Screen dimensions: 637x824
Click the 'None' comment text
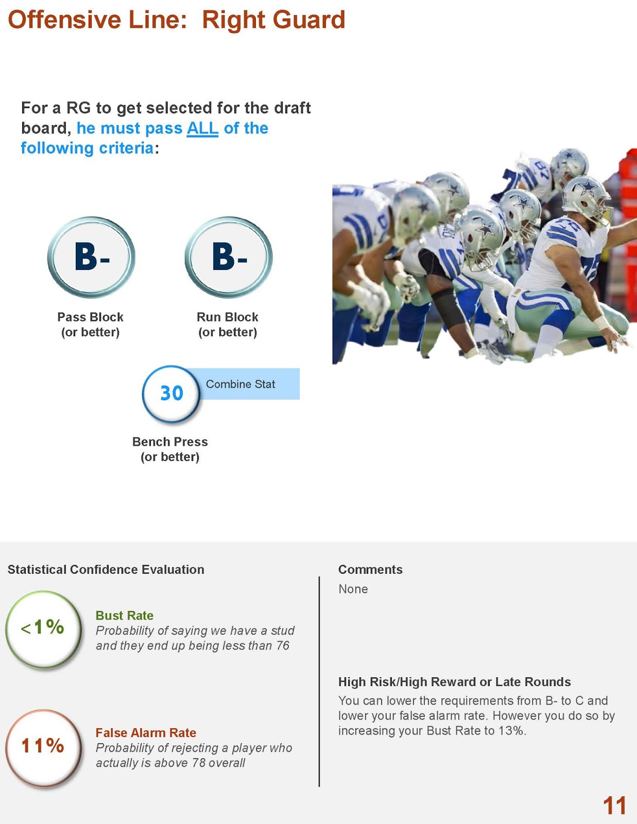pyautogui.click(x=353, y=589)
